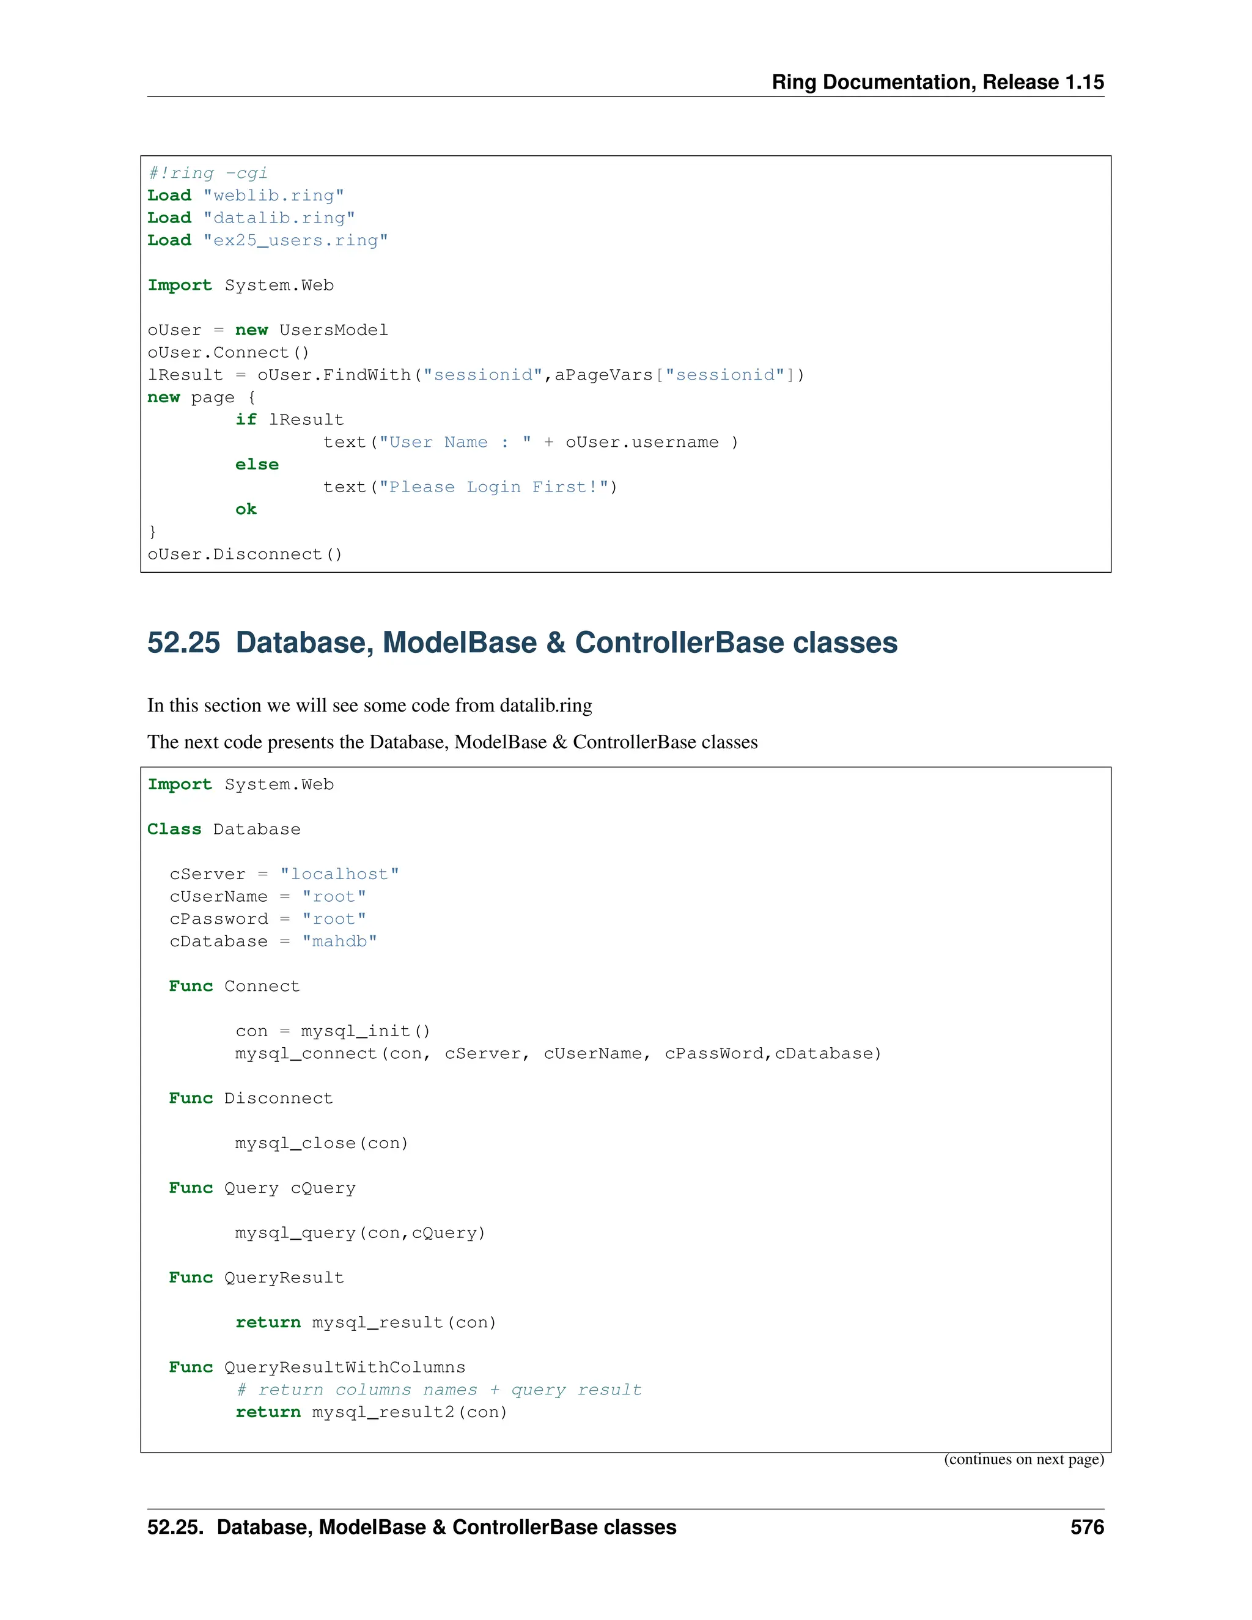Screen dimensions: 1252x1620
Task: Click 'oUser = new UsersModel' line
Action: point(267,330)
